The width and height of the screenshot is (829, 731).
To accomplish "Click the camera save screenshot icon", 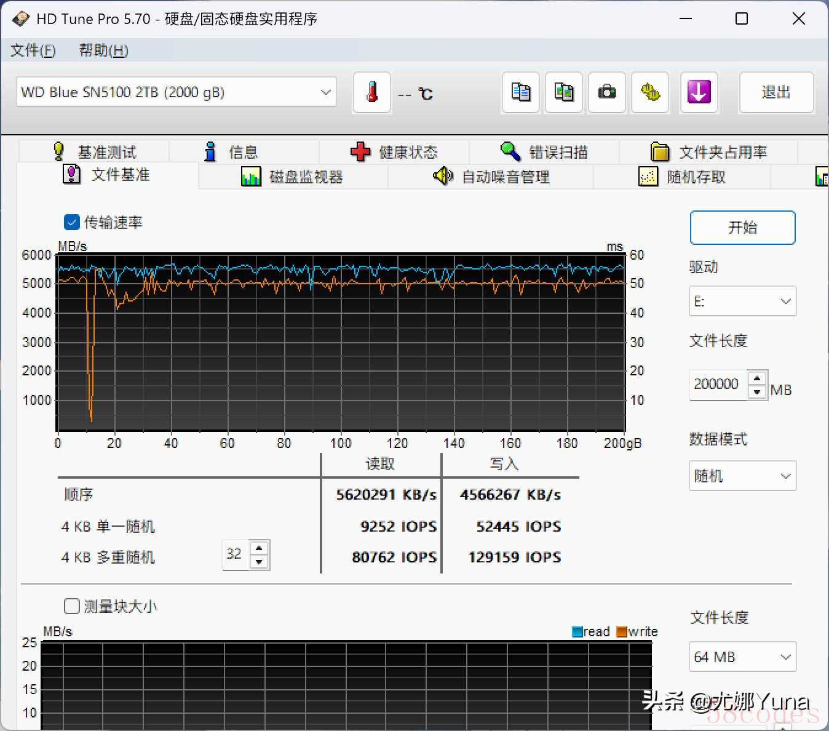I will (606, 93).
